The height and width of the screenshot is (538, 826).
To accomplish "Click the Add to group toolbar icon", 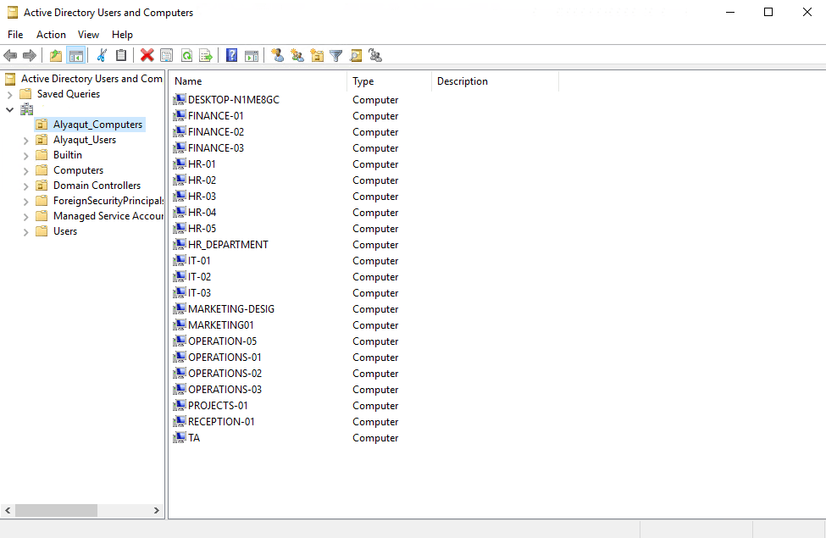I will pyautogui.click(x=375, y=55).
